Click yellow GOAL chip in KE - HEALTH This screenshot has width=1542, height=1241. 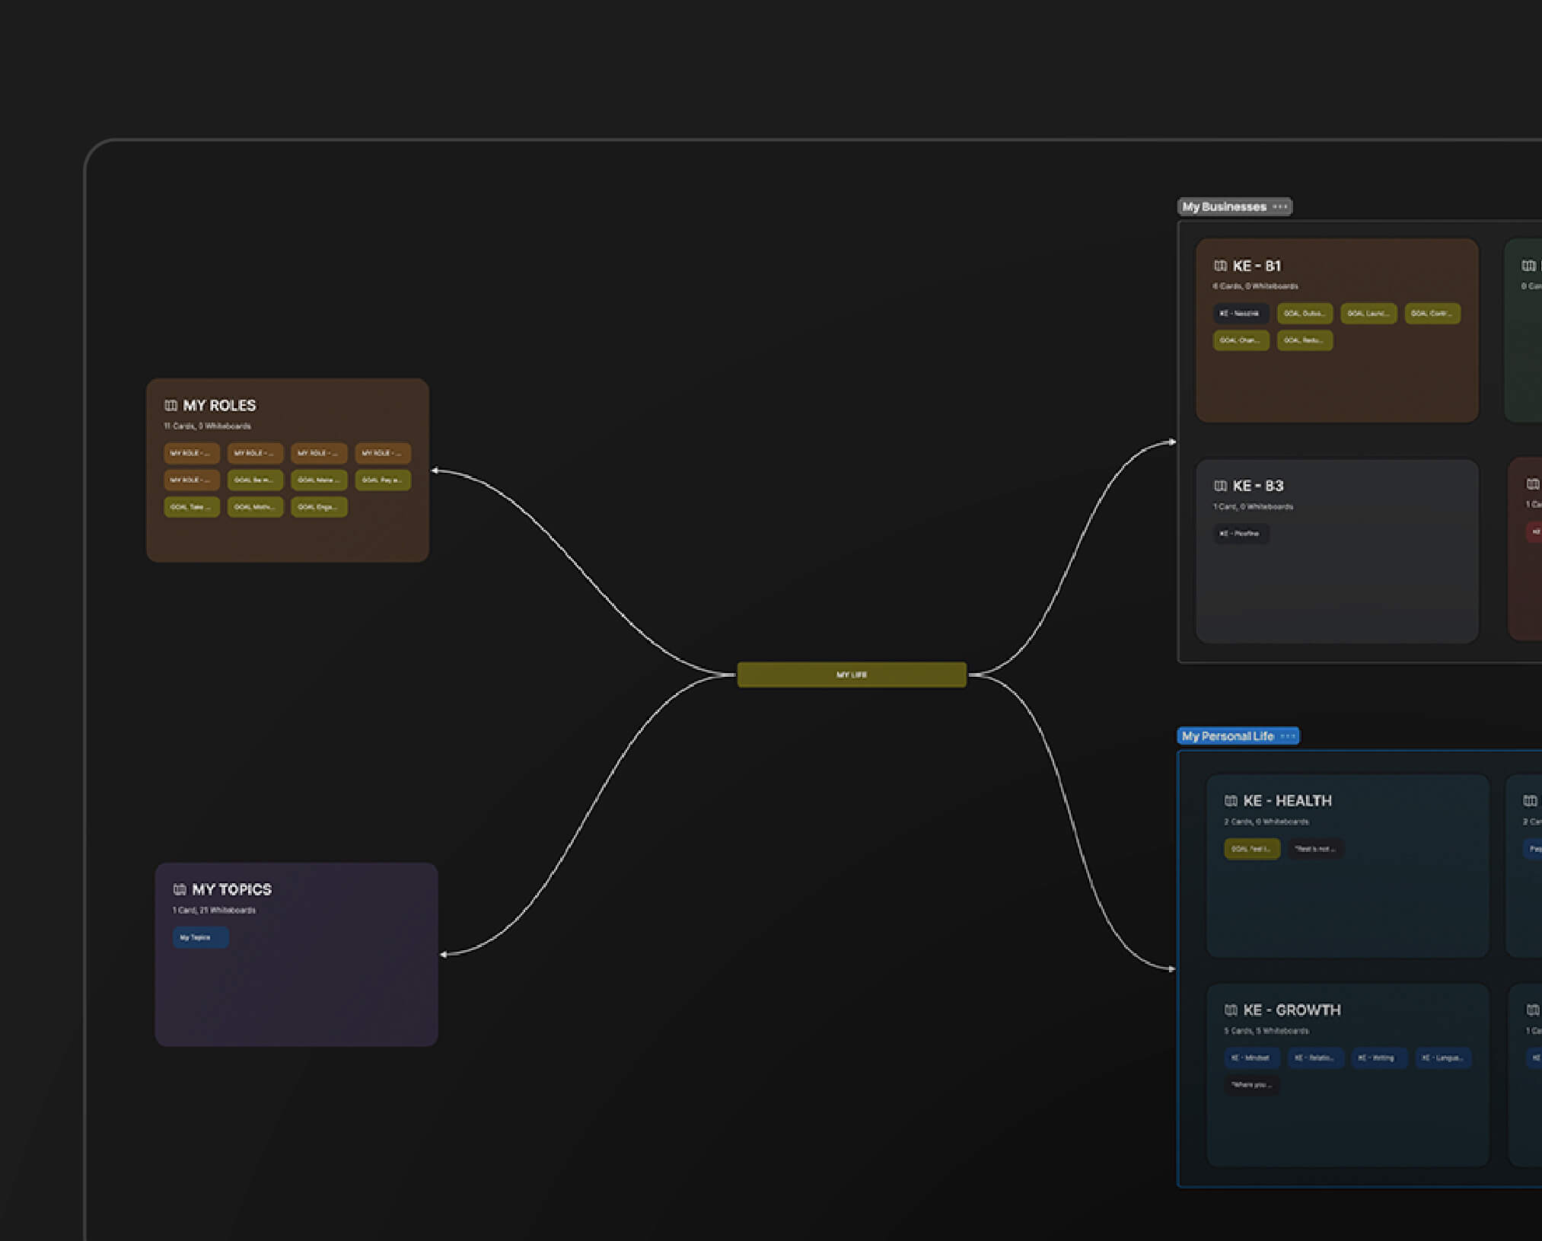click(x=1251, y=849)
